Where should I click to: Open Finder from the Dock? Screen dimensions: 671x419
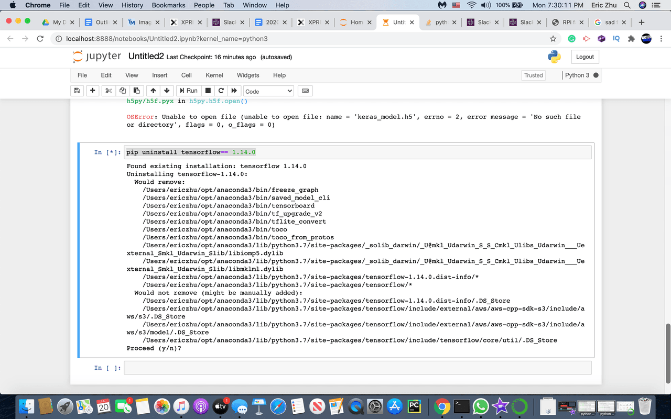(x=26, y=406)
